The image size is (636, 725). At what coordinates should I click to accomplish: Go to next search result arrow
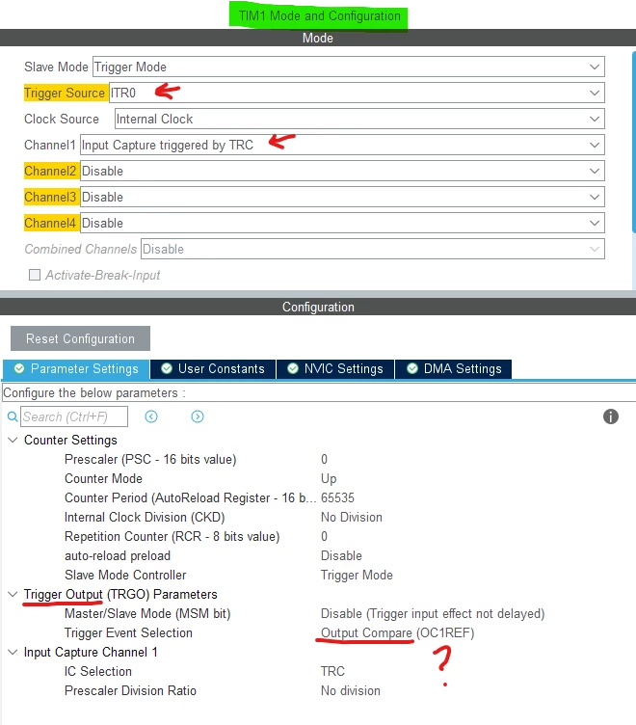pos(198,416)
